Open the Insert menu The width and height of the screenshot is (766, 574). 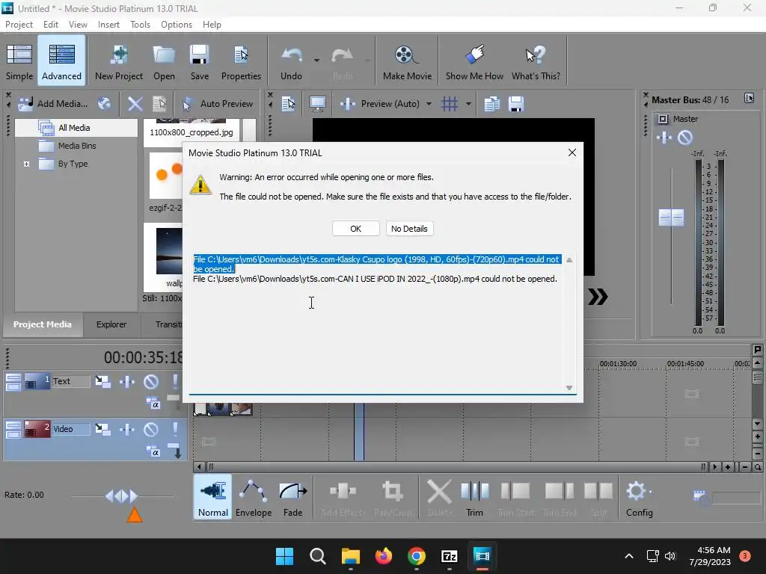point(108,25)
